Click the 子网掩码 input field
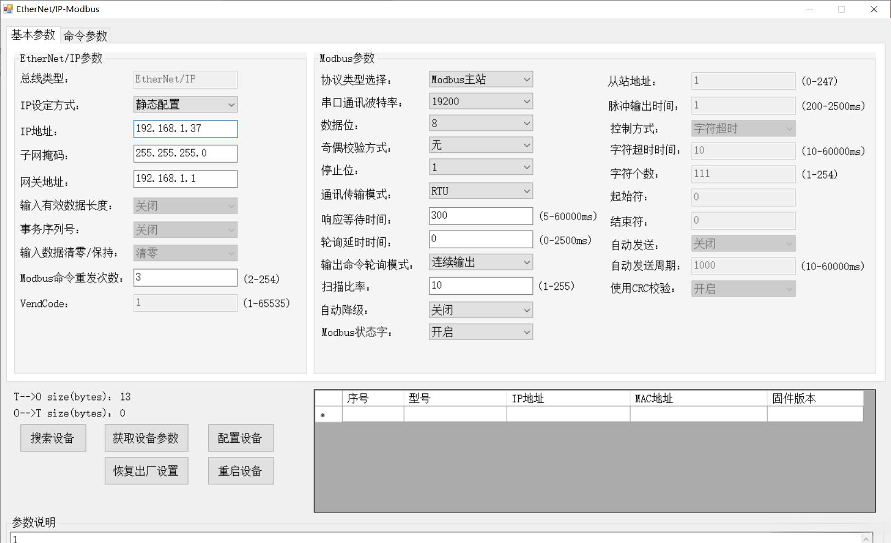This screenshot has width=891, height=543. [x=185, y=153]
